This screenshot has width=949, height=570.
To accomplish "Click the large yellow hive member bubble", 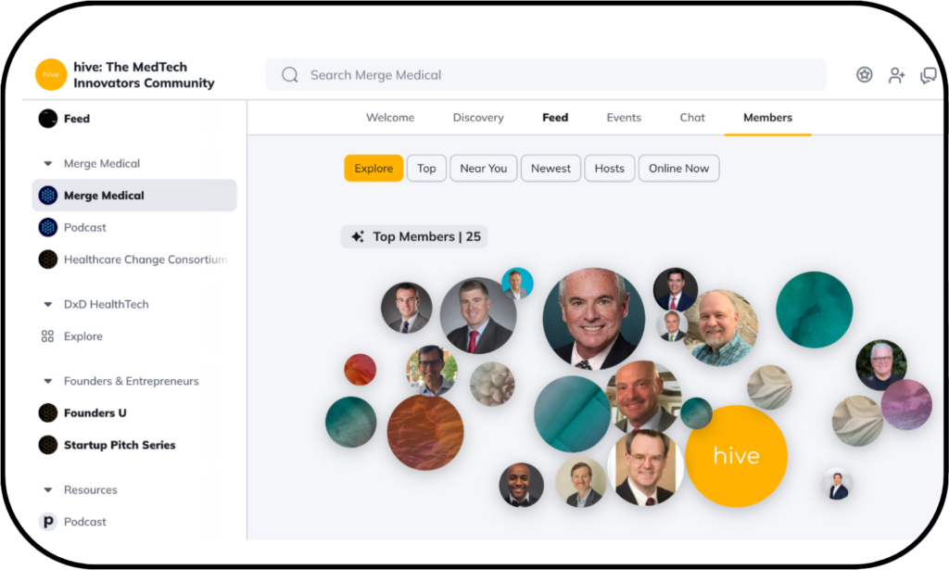I will coord(736,456).
